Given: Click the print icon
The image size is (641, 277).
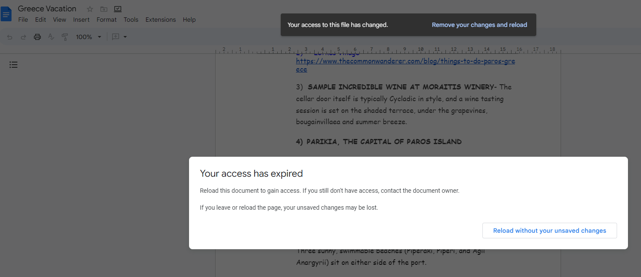Looking at the screenshot, I should click(x=37, y=37).
